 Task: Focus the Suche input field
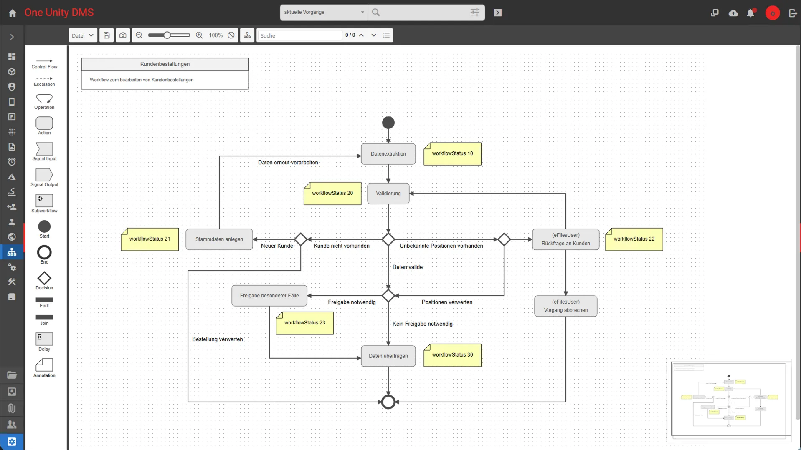click(x=300, y=35)
